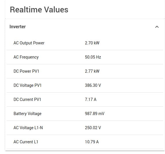The height and width of the screenshot is (154, 165).
Task: Click the 2.77 kW DC power value
Action: [92, 71]
